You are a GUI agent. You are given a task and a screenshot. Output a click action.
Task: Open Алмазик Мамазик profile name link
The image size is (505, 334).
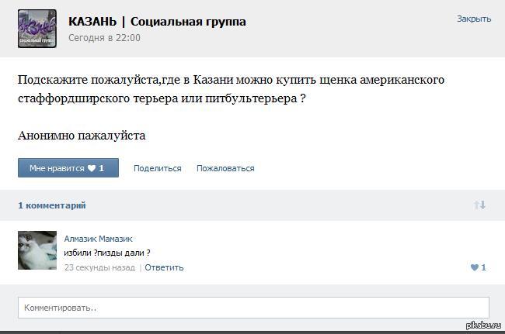[98, 239]
